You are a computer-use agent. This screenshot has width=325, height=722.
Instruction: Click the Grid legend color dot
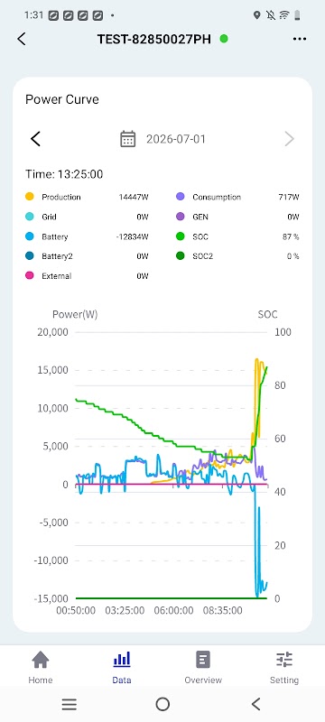30,217
